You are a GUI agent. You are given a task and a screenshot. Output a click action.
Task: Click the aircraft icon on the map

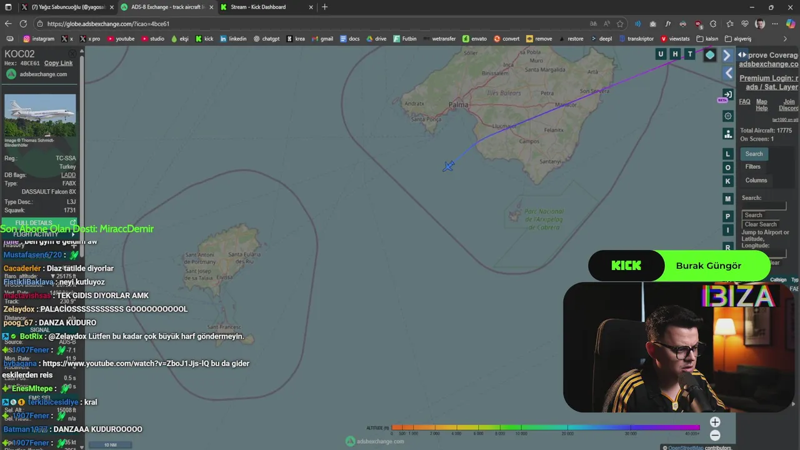tap(448, 166)
